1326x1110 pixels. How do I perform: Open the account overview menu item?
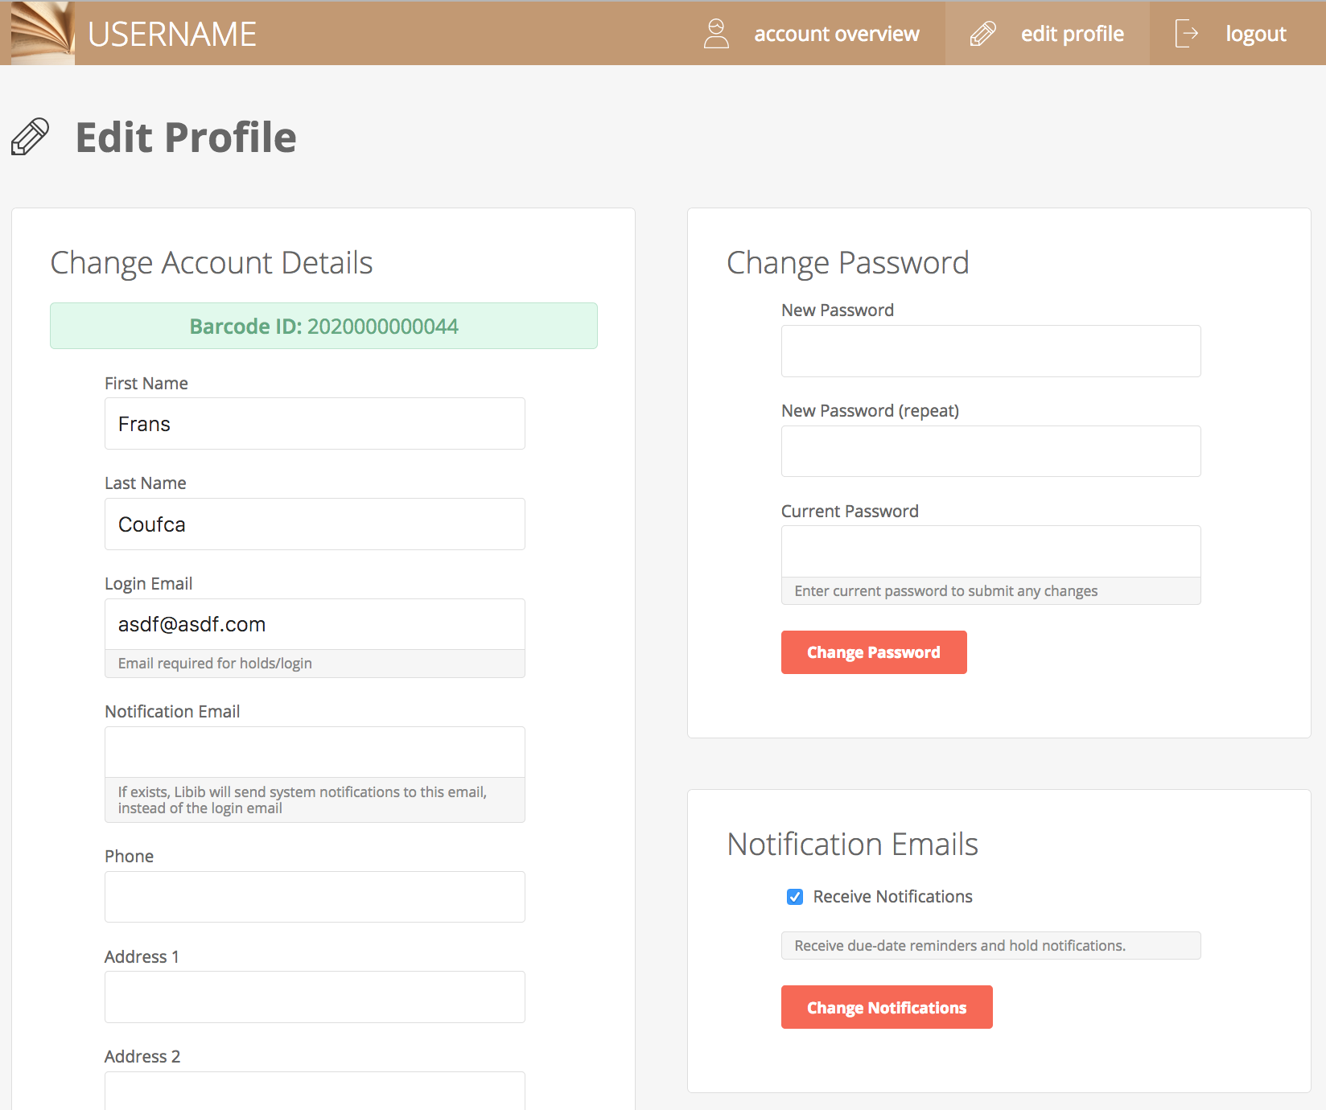[836, 34]
